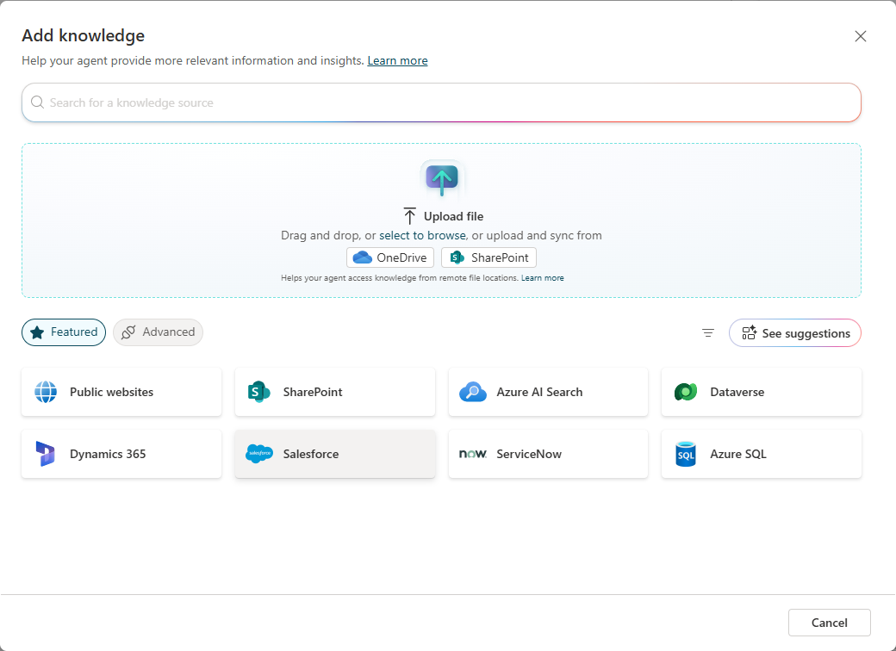This screenshot has height=651, width=896.
Task: Select the Azure AI Search label
Action: click(539, 392)
